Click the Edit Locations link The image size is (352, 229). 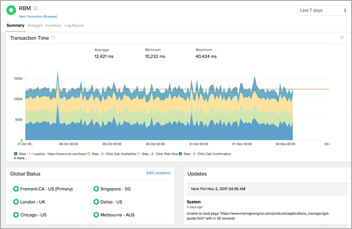158,173
